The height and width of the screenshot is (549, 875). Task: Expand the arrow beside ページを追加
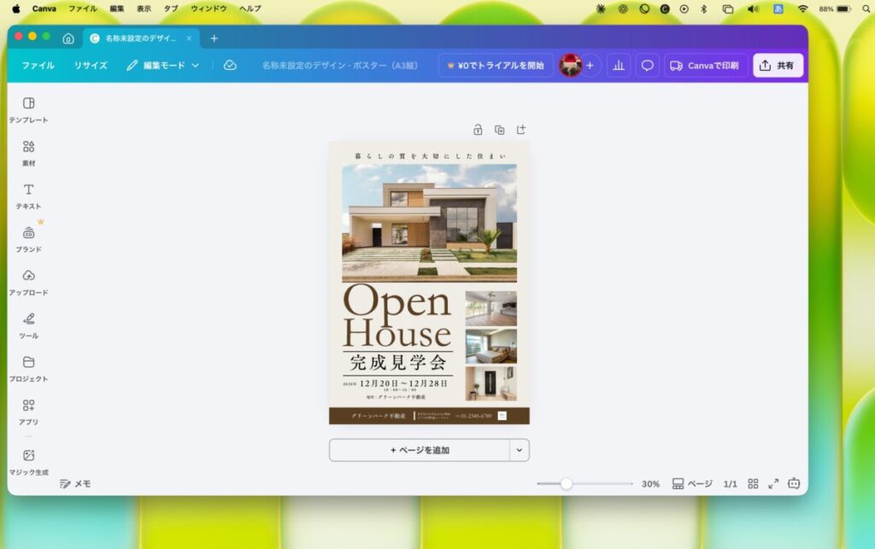tap(519, 450)
